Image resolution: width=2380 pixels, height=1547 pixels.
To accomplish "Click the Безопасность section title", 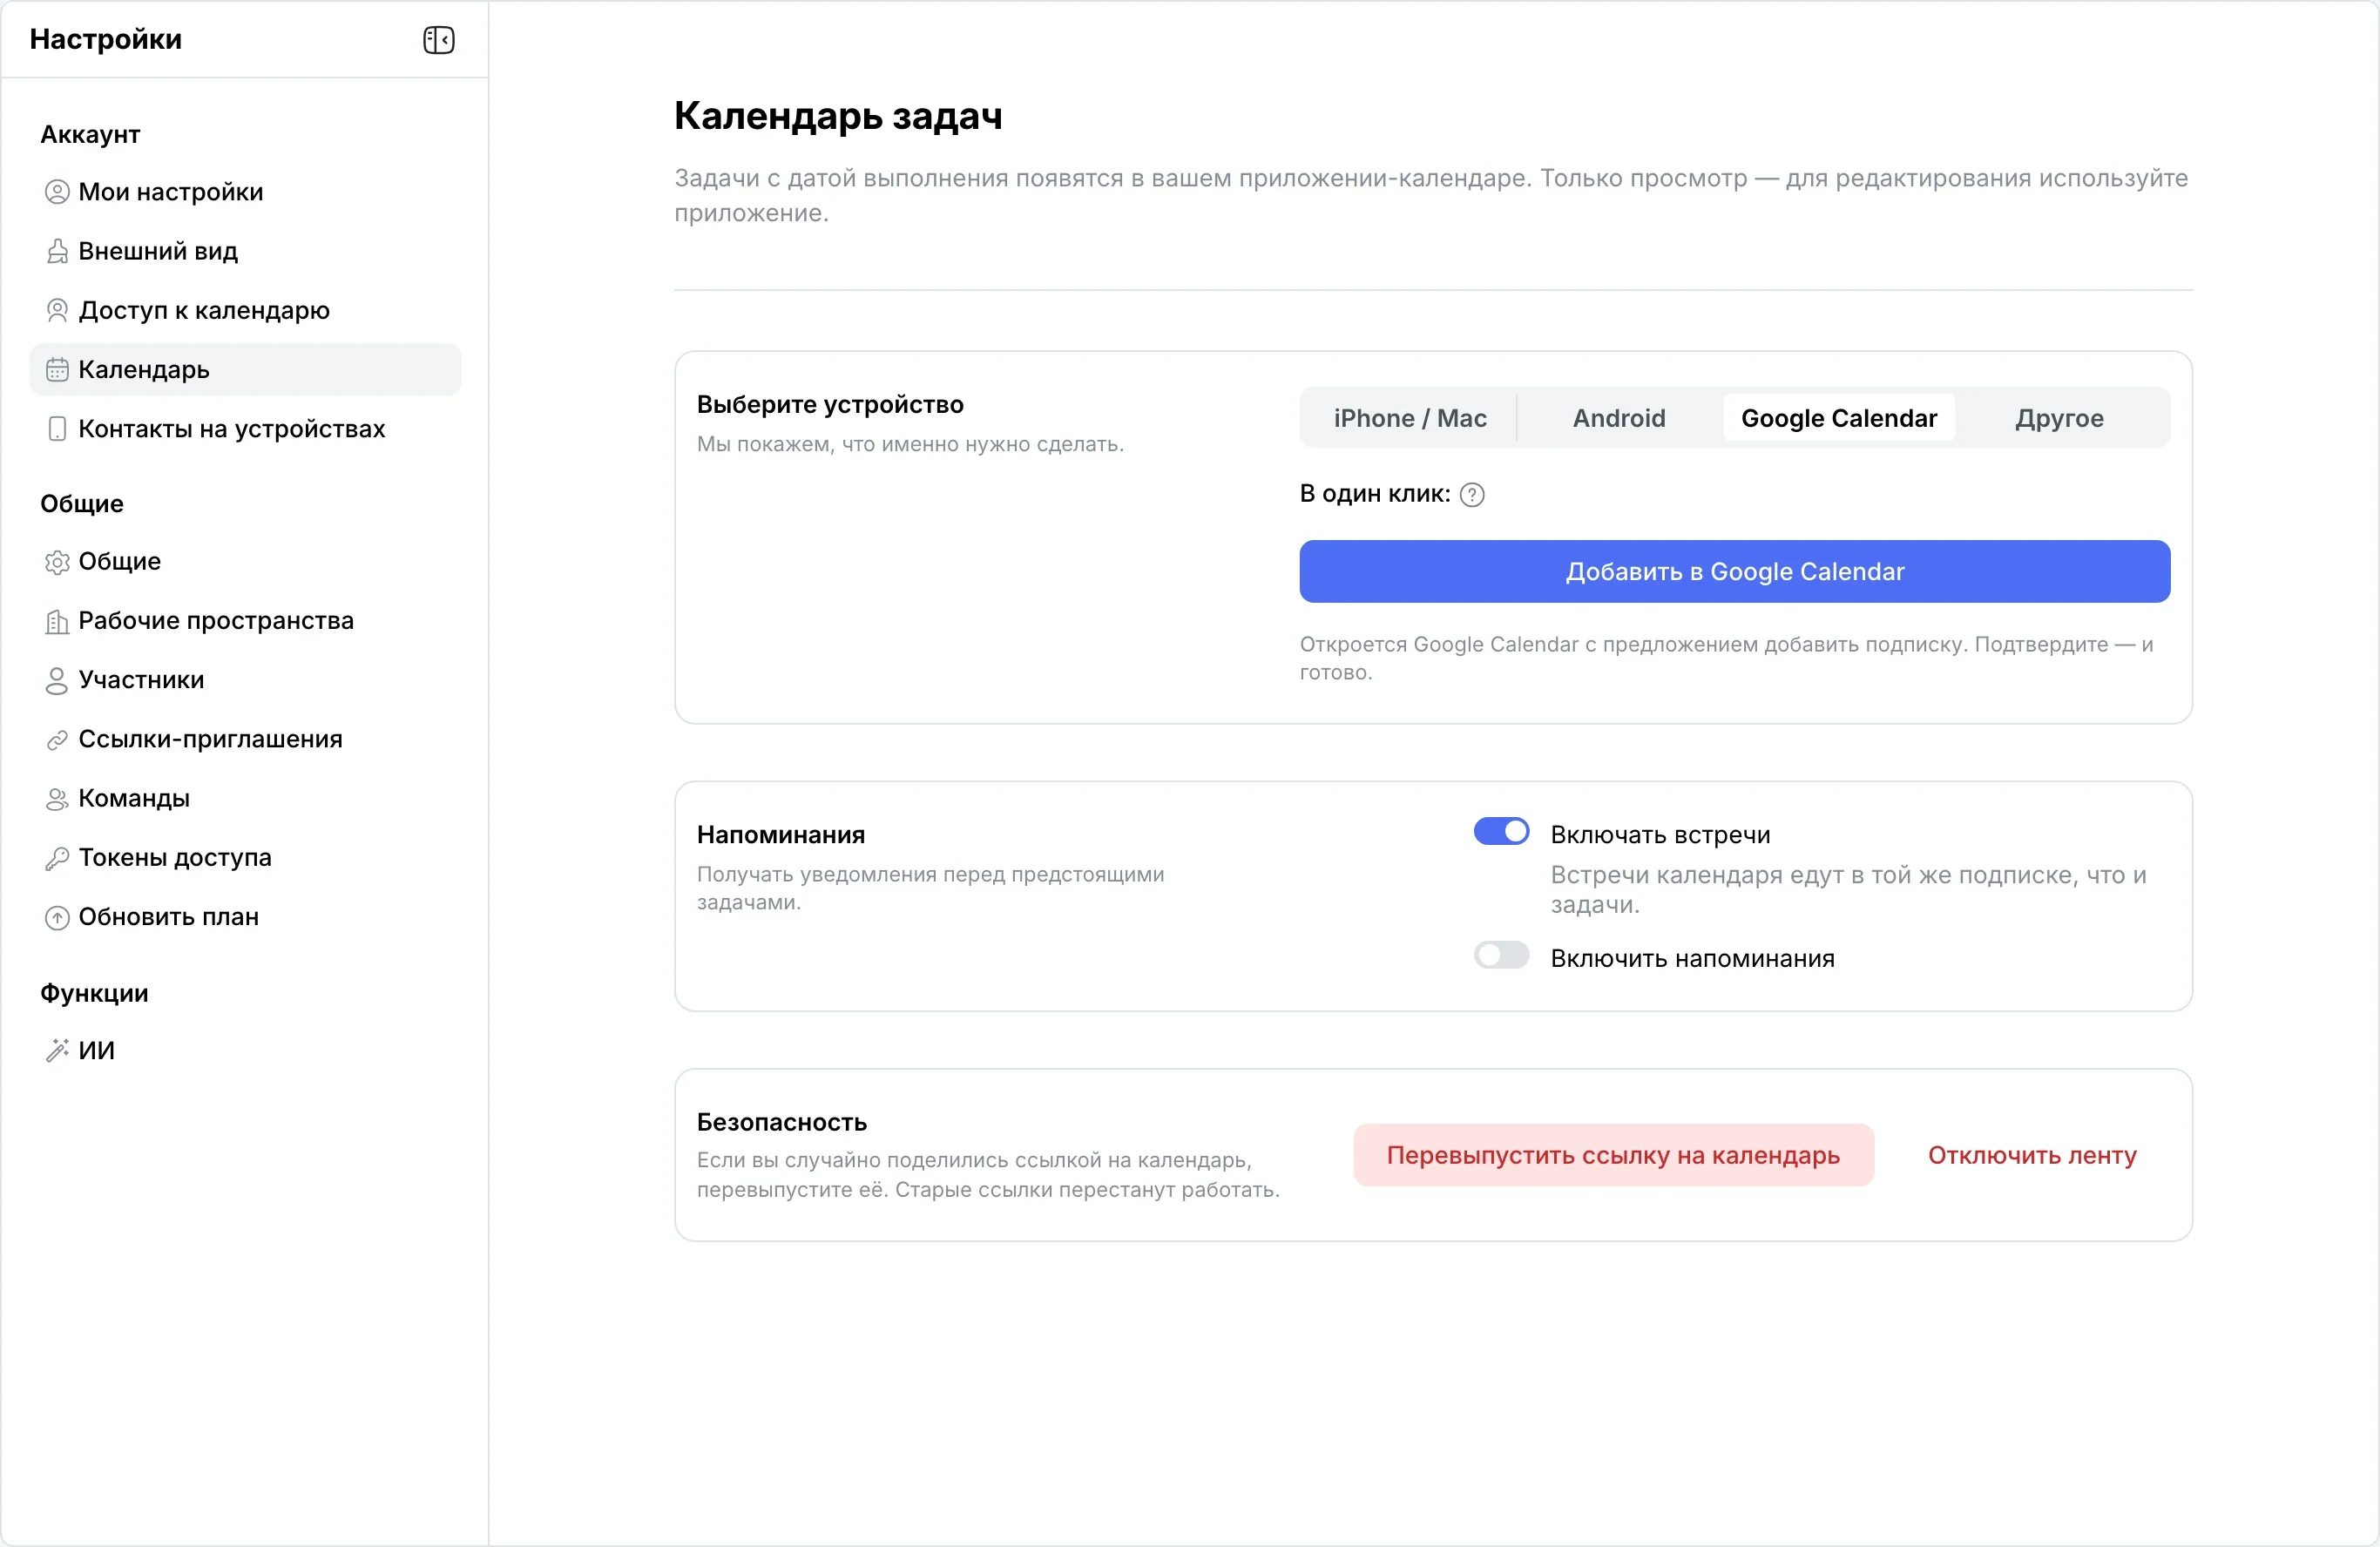I will click(x=782, y=1122).
